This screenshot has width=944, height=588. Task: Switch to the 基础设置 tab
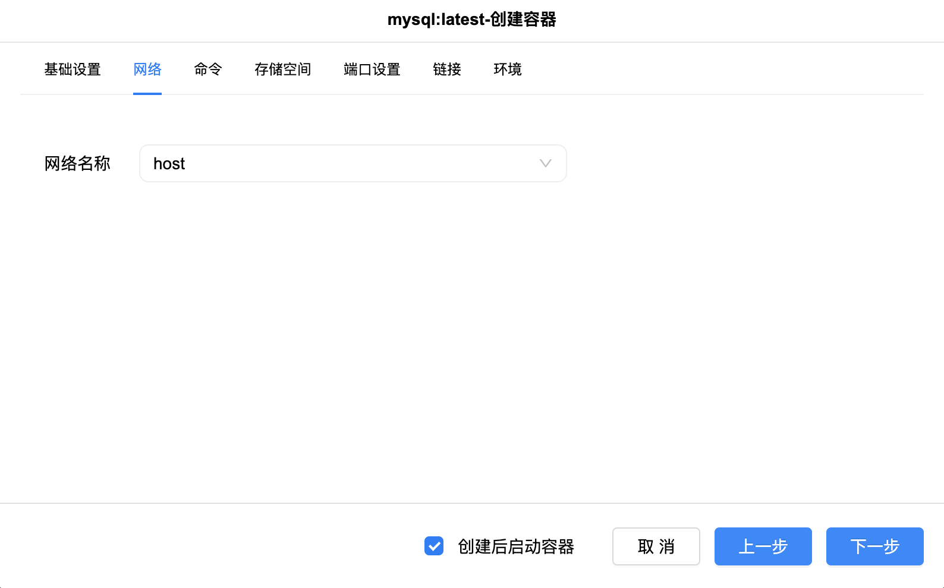coord(73,69)
